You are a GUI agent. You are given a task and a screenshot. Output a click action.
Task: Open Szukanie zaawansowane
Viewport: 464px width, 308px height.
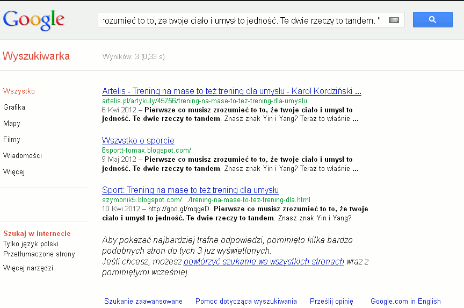pos(143,301)
